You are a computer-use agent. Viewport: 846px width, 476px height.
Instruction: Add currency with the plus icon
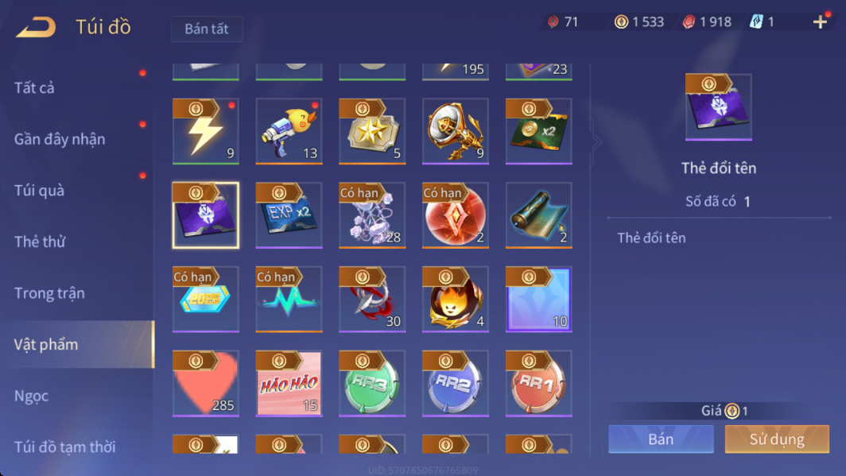click(820, 21)
